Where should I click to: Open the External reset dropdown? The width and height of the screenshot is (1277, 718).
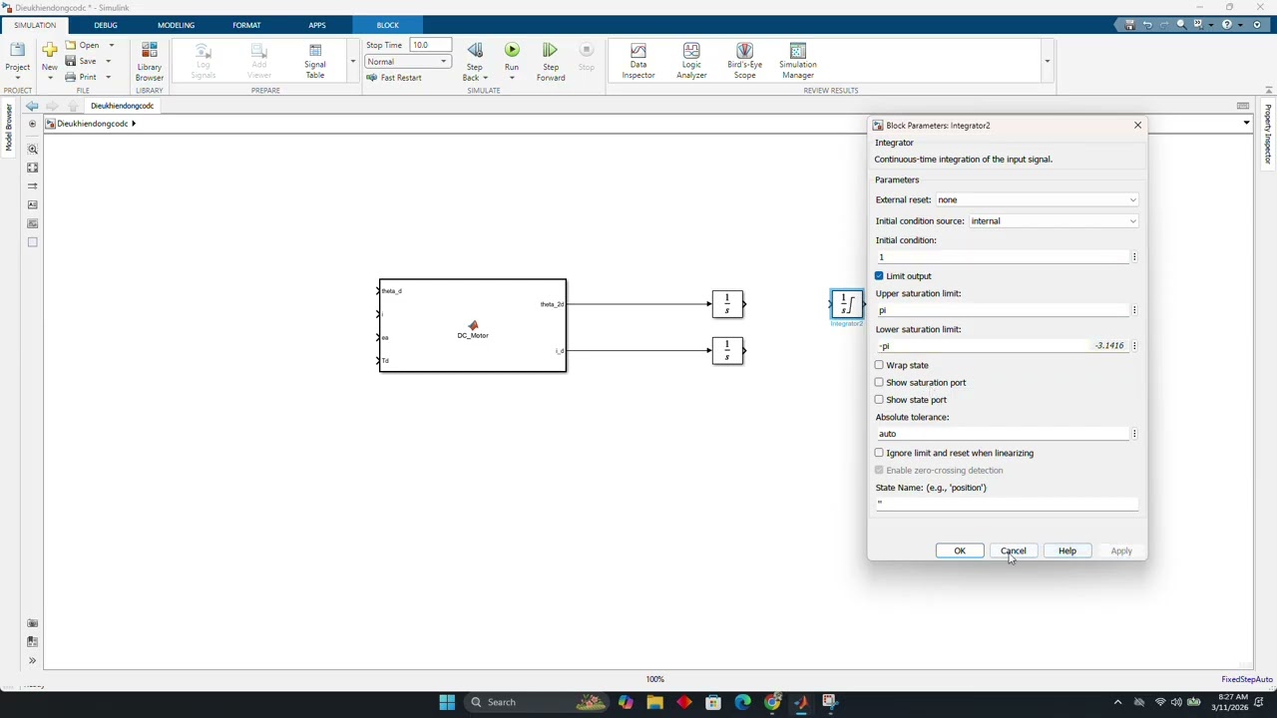coord(1037,199)
